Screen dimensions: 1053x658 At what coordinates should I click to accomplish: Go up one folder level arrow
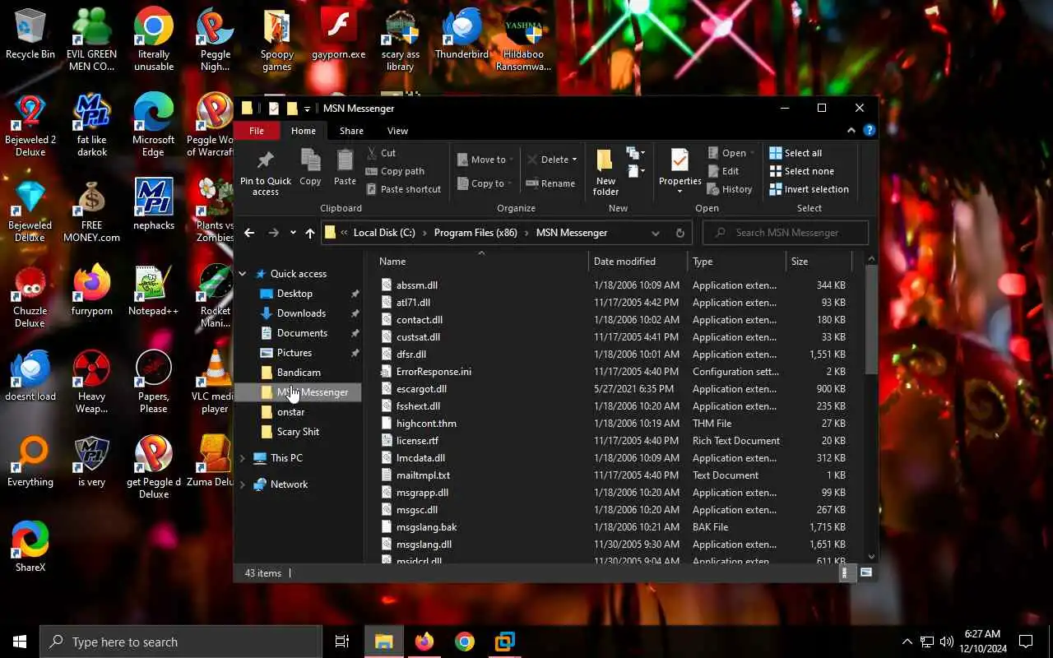coord(309,233)
